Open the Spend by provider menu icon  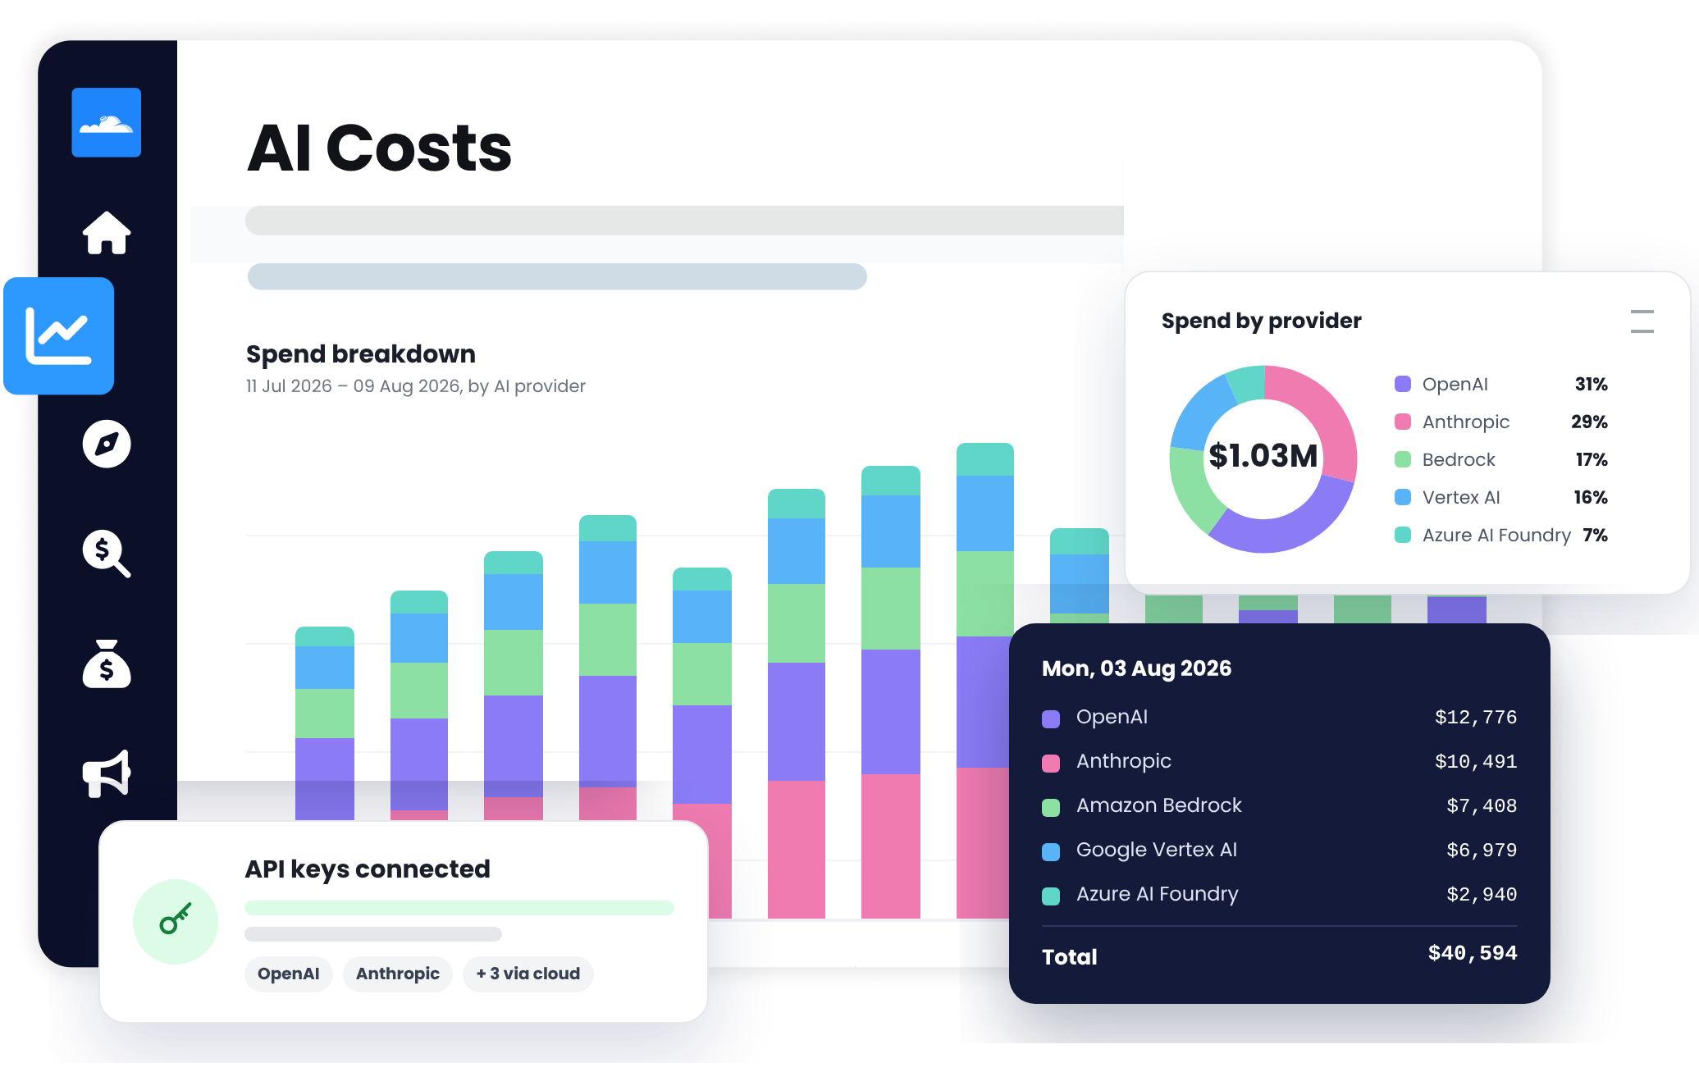click(1642, 322)
